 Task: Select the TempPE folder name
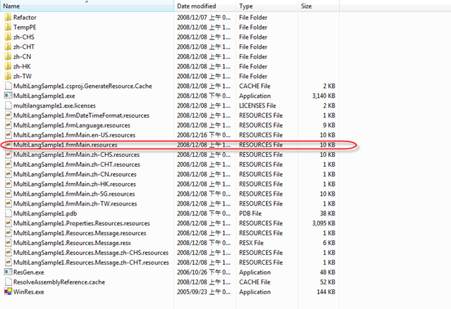[x=25, y=27]
